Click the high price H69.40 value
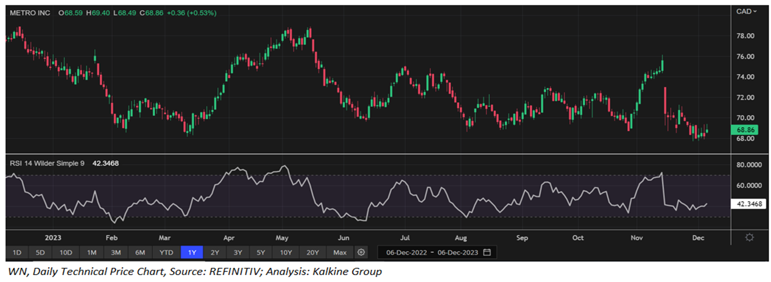The image size is (771, 282). (x=97, y=12)
